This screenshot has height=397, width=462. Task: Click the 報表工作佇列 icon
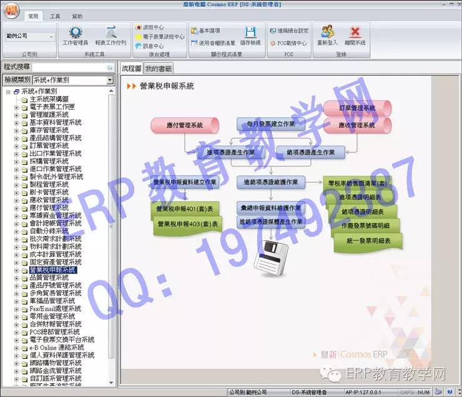[x=111, y=36]
